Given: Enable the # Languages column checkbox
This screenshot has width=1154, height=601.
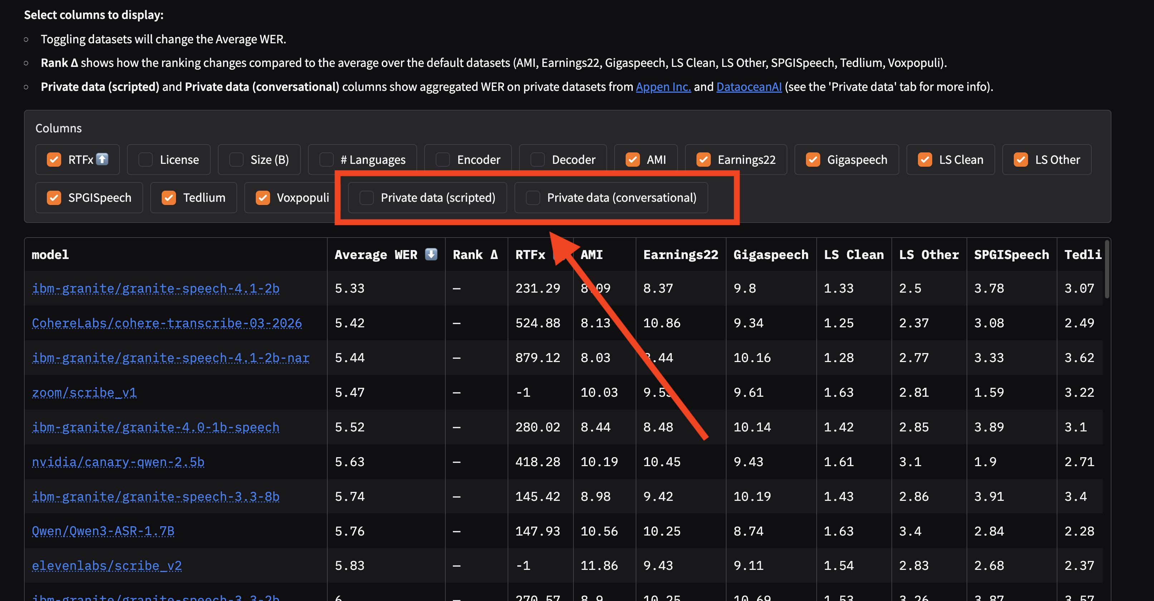Looking at the screenshot, I should (x=326, y=160).
